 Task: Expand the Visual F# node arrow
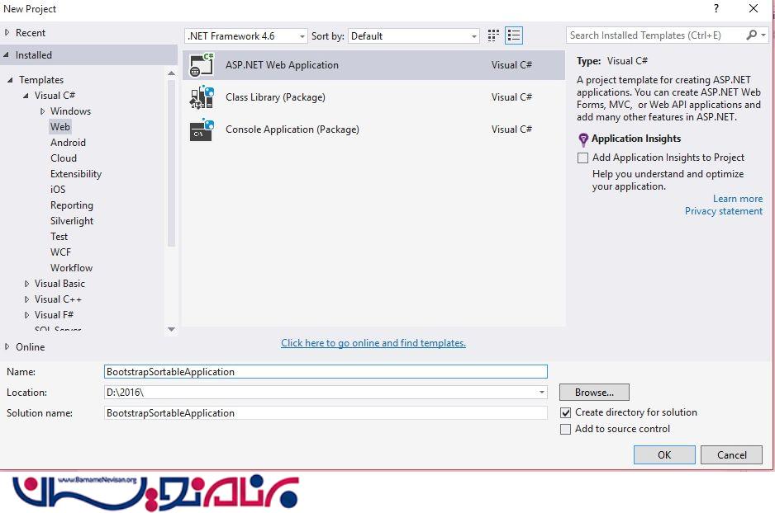(x=26, y=315)
